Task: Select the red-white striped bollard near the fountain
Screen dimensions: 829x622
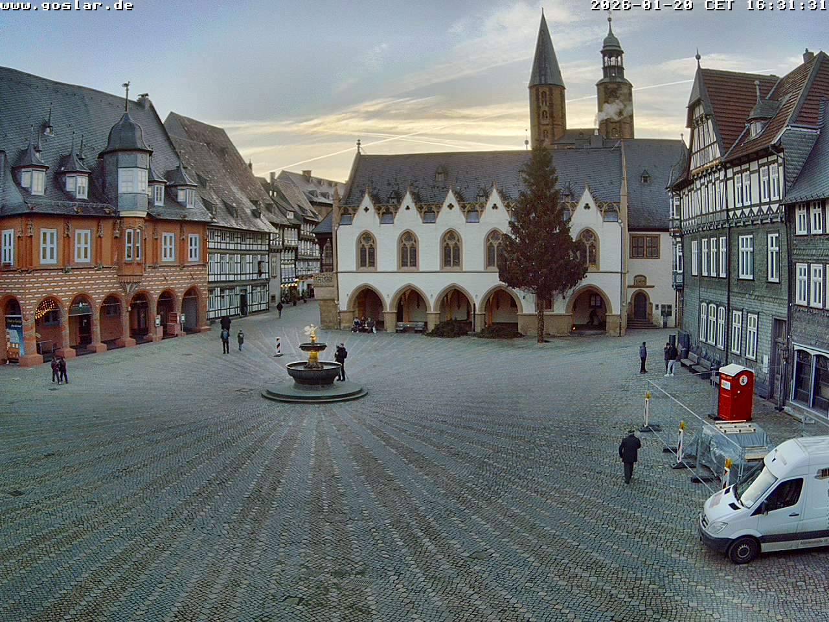Action: 278,347
